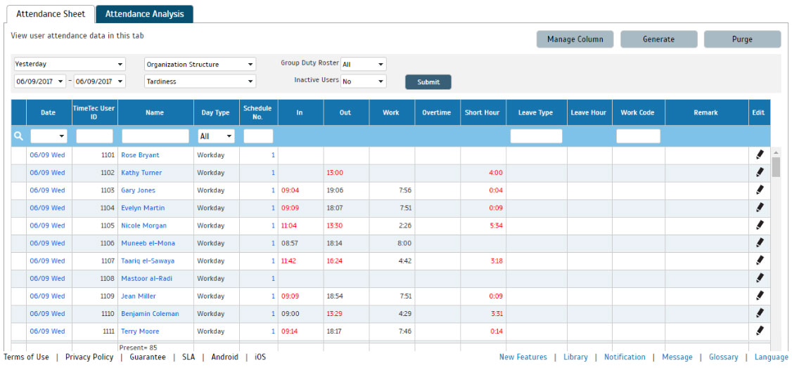Viewport: 792px width, 368px height.
Task: Click the Name filter input field
Action: [x=155, y=136]
